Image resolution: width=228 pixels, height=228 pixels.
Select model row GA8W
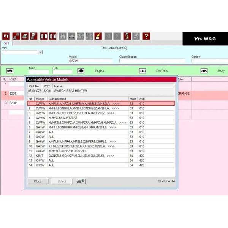[101, 151]
